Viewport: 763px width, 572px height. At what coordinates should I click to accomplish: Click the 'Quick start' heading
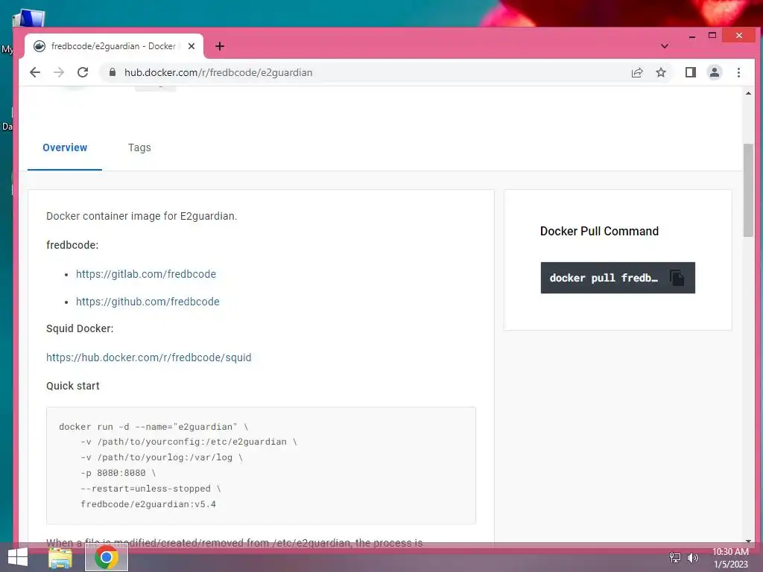pyautogui.click(x=72, y=386)
